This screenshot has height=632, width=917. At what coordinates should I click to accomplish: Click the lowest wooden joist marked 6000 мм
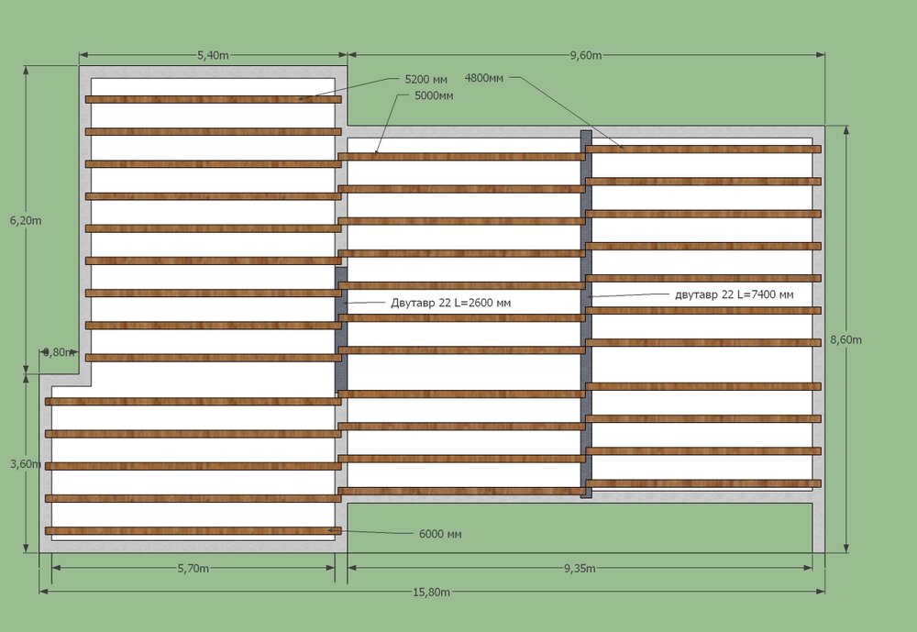pyautogui.click(x=193, y=530)
